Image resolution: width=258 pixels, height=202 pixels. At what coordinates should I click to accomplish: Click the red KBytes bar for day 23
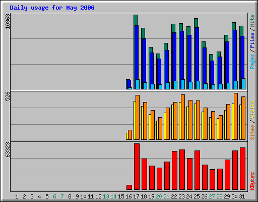tap(182, 170)
